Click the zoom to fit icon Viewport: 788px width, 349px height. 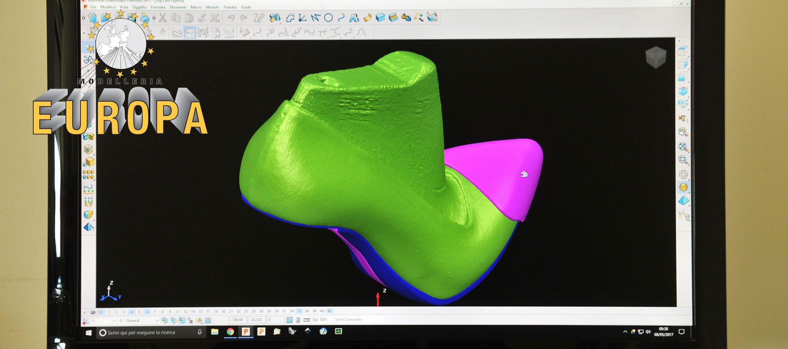[683, 146]
